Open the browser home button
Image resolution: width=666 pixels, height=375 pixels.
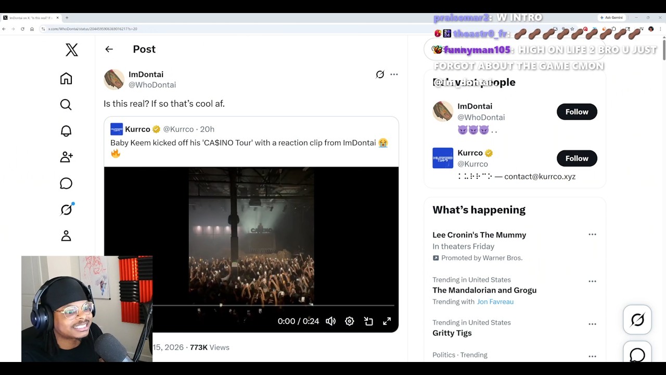click(x=32, y=29)
